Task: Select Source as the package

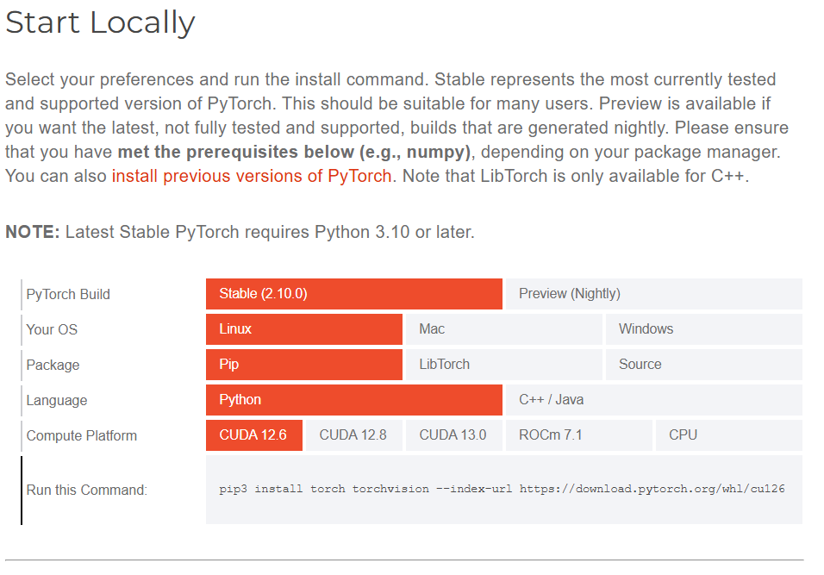Action: [x=703, y=365]
